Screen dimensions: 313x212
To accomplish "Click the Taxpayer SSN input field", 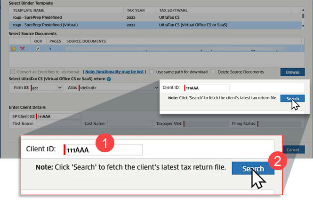I will click(206, 124).
